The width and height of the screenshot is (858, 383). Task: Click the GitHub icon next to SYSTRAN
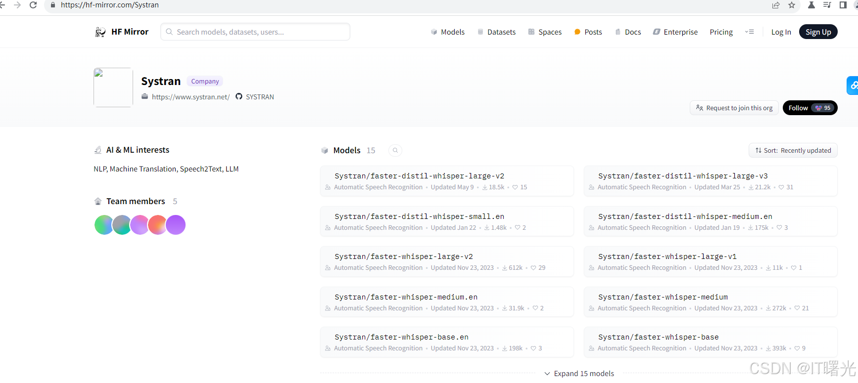[239, 96]
